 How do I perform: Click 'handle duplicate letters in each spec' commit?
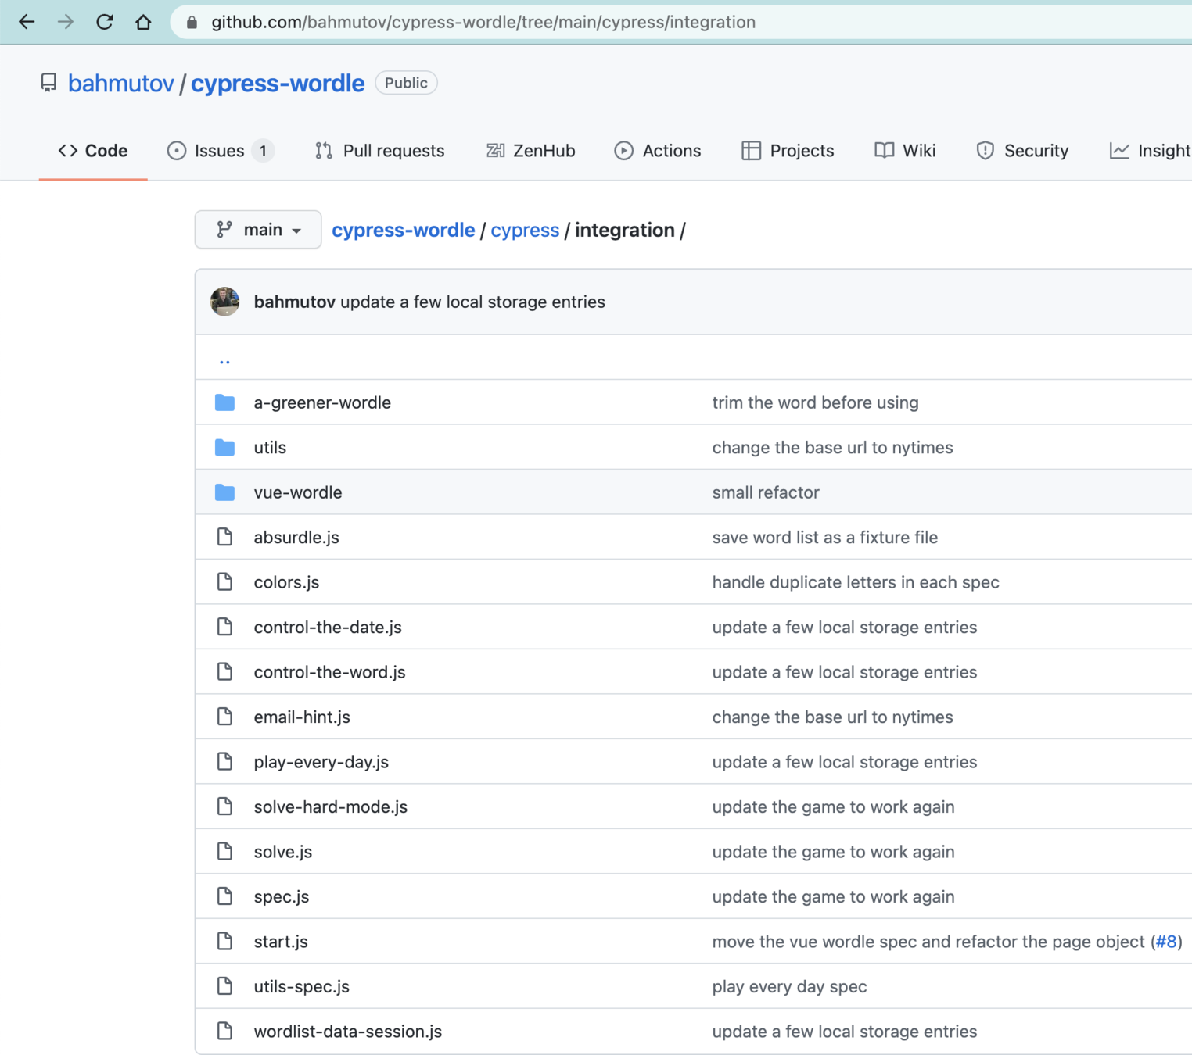pos(856,582)
